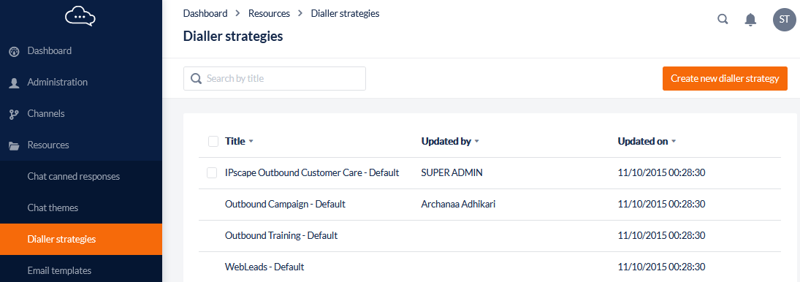Sort by the Updated on column arrow

pyautogui.click(x=674, y=142)
